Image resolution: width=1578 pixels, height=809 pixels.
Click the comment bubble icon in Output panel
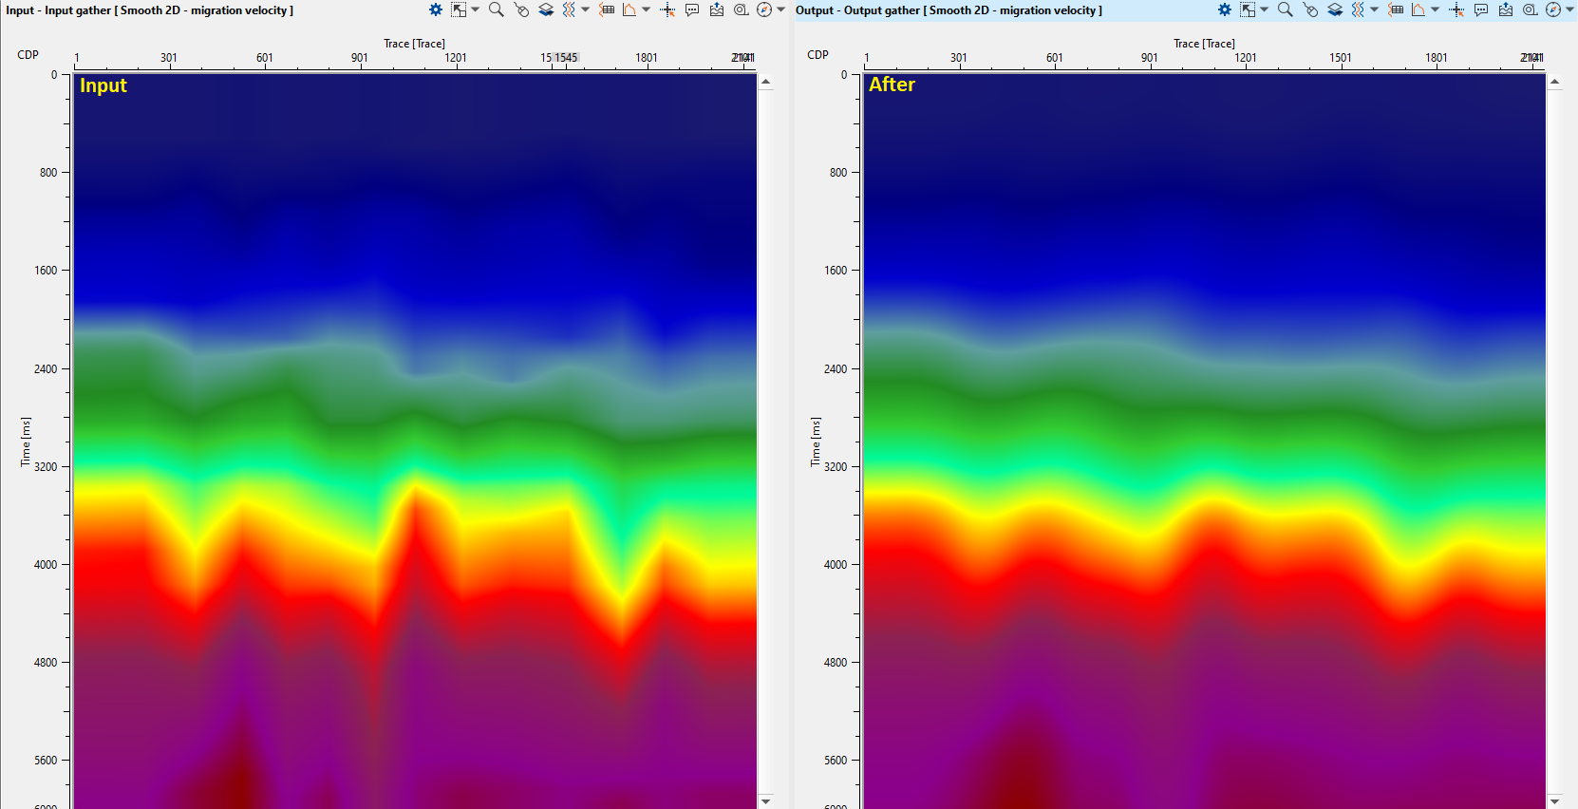point(1481,9)
